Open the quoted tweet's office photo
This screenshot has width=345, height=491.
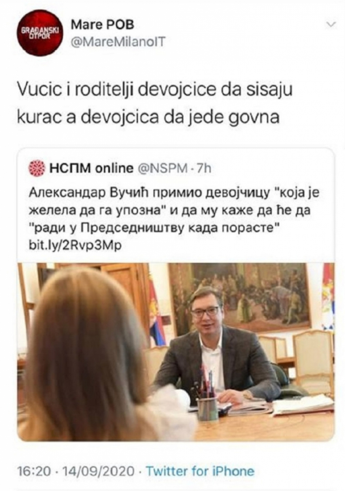(176, 352)
